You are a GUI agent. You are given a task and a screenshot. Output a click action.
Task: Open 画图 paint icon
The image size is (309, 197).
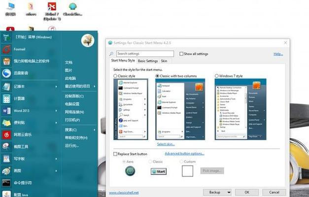(x=6, y=171)
